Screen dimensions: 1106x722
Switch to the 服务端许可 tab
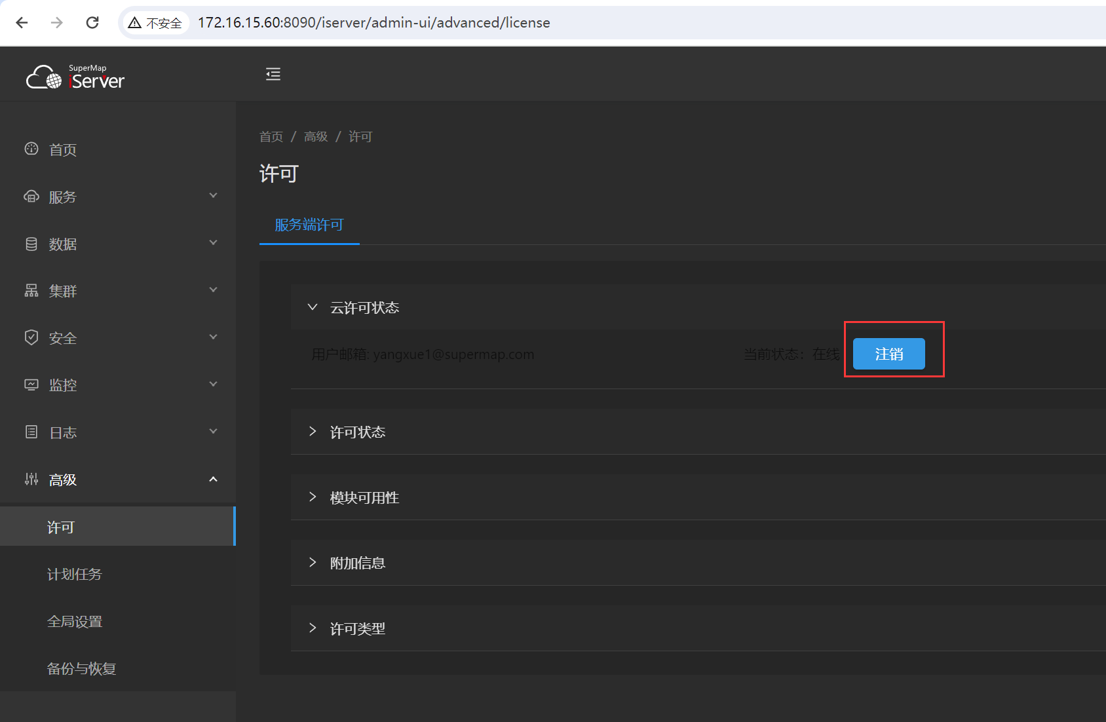(x=309, y=225)
